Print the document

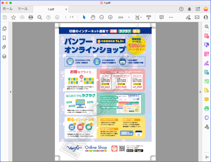[x=31, y=17]
